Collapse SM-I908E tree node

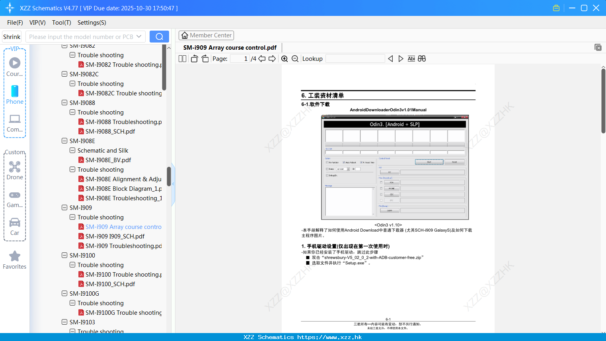tap(64, 141)
